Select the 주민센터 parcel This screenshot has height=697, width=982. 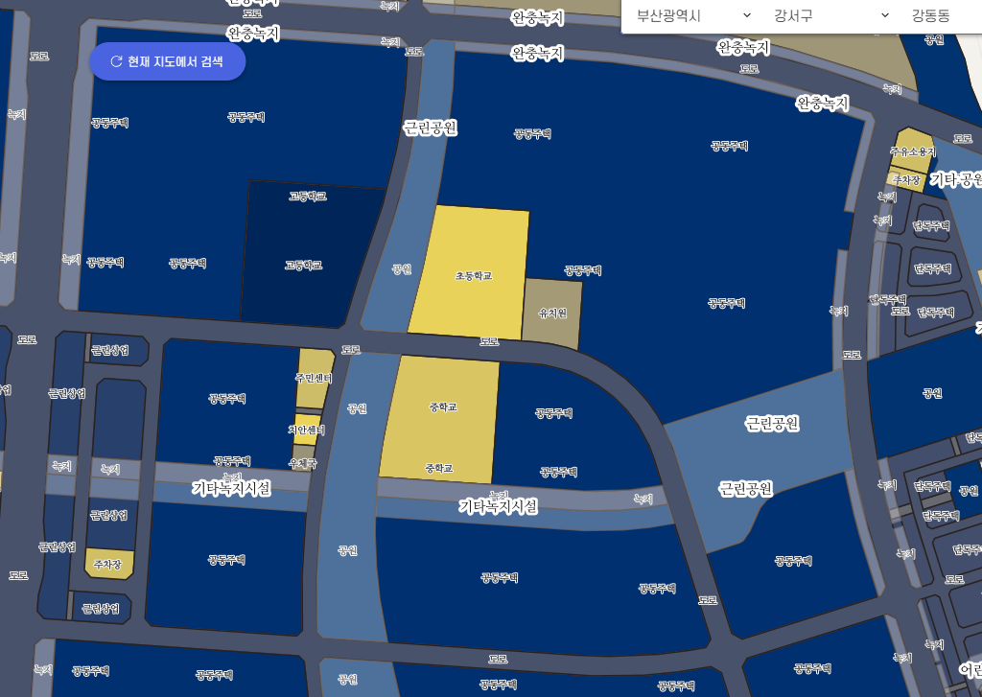coord(314,378)
